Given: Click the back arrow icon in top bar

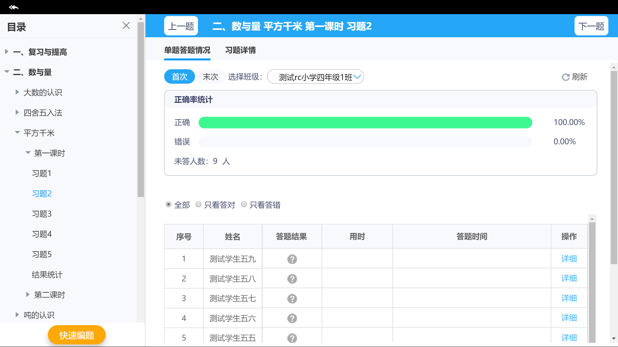Looking at the screenshot, I should (14, 7).
